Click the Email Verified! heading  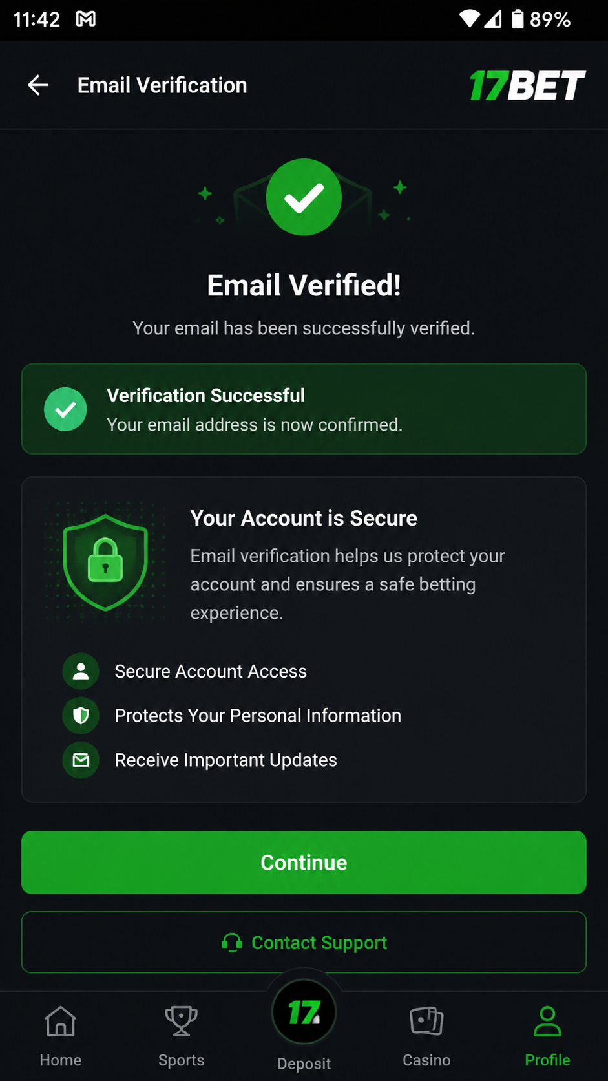(x=304, y=285)
